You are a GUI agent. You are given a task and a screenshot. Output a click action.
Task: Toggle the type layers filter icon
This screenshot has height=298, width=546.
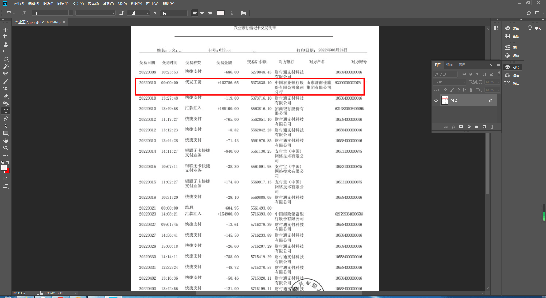[x=477, y=74]
